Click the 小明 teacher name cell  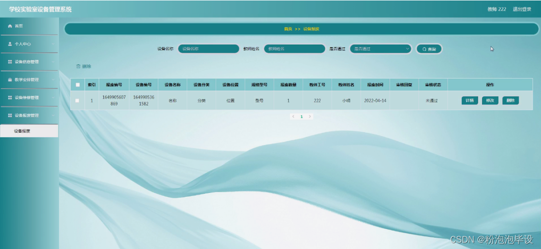click(346, 101)
